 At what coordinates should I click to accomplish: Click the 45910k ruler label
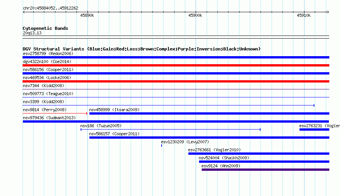(x=304, y=15)
